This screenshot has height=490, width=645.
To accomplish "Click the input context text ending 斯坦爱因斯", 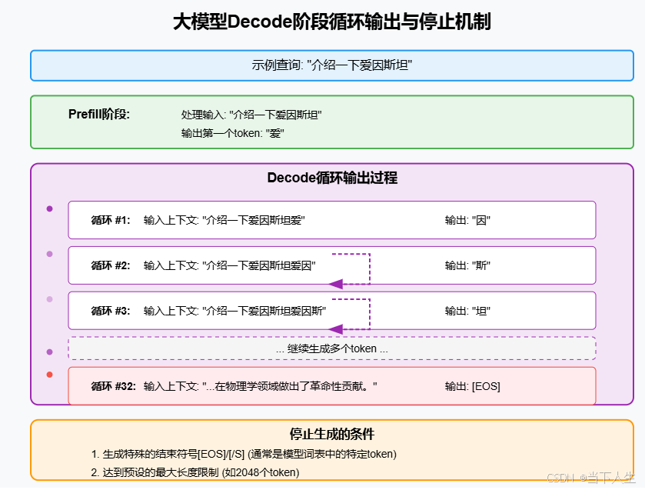I will [235, 311].
